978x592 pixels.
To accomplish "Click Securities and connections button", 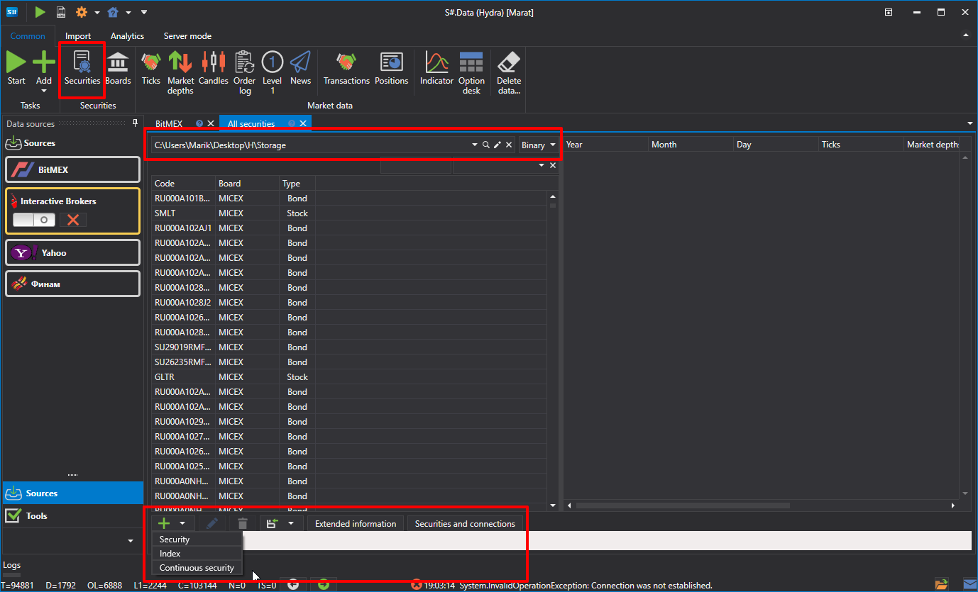I will click(x=465, y=524).
